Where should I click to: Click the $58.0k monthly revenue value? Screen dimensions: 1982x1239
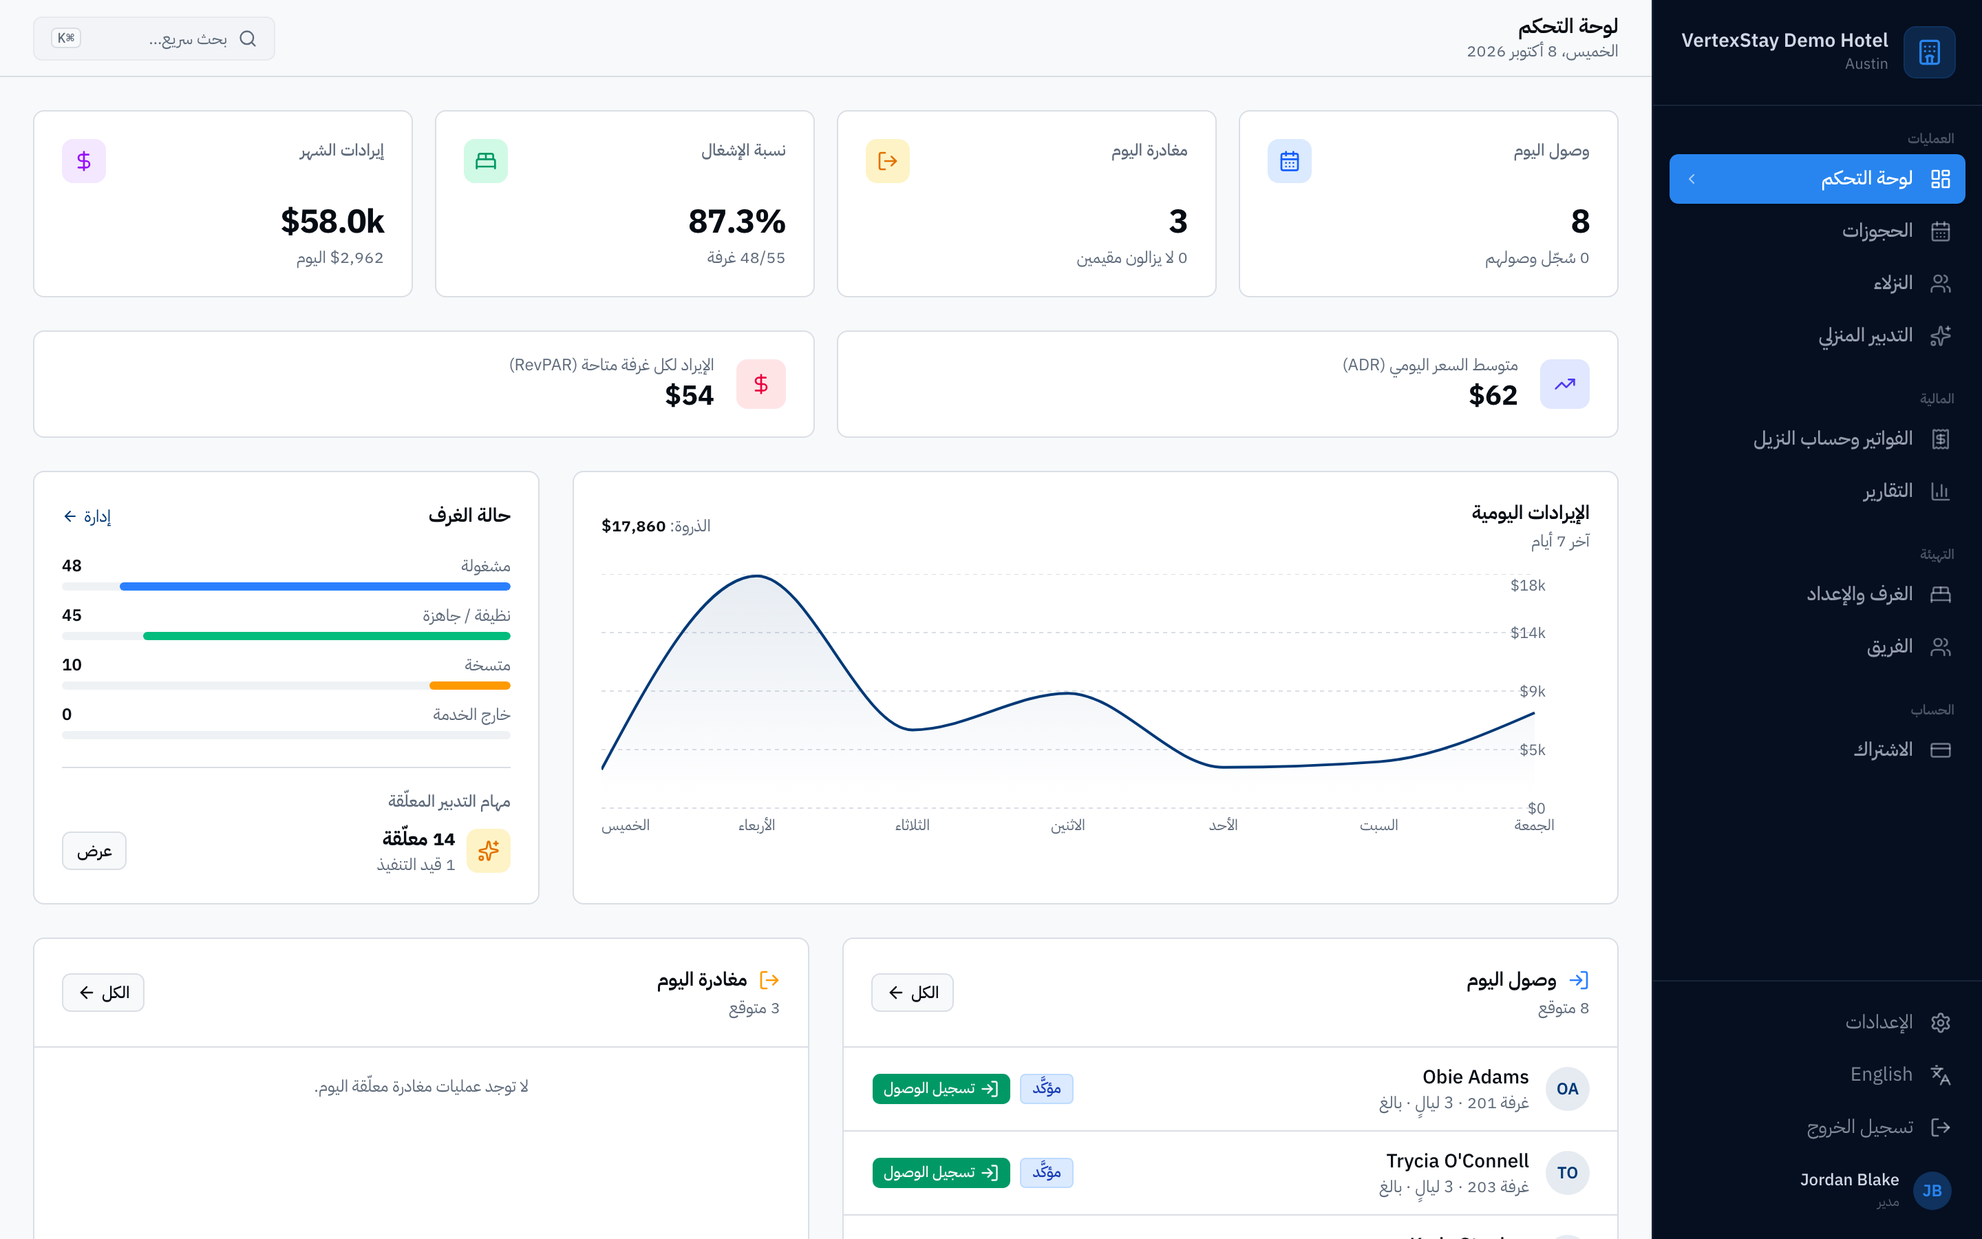(332, 221)
